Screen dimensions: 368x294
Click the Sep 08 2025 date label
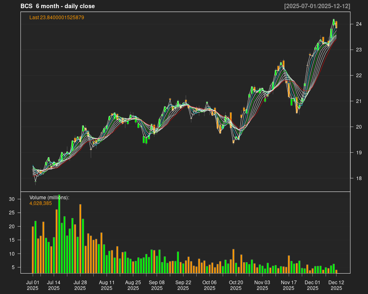(x=157, y=285)
